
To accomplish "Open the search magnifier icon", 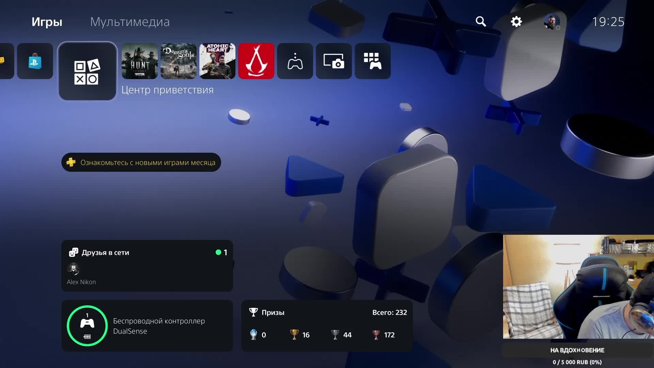I will [481, 21].
